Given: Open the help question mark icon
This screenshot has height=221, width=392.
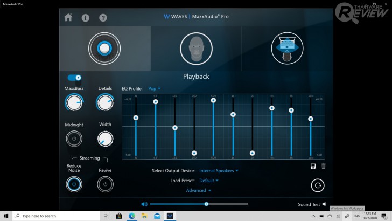Looking at the screenshot, I should coord(103,18).
